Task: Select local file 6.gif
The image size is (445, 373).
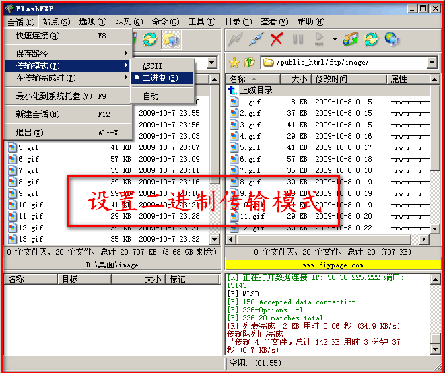Action: [x=24, y=159]
